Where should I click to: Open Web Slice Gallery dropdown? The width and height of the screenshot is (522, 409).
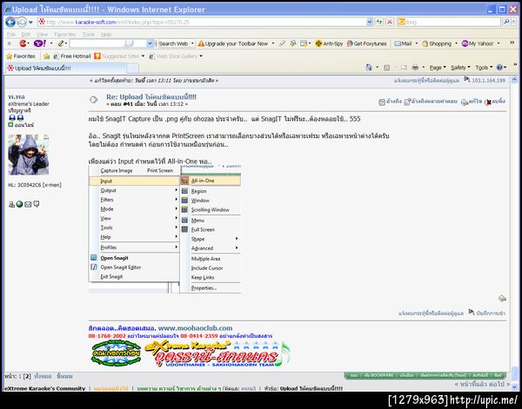click(201, 56)
